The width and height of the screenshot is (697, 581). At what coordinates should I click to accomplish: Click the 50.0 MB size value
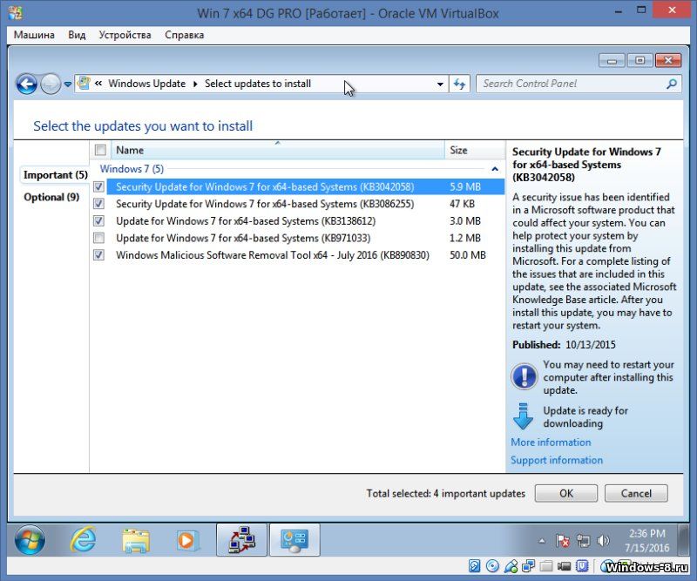[x=468, y=255]
